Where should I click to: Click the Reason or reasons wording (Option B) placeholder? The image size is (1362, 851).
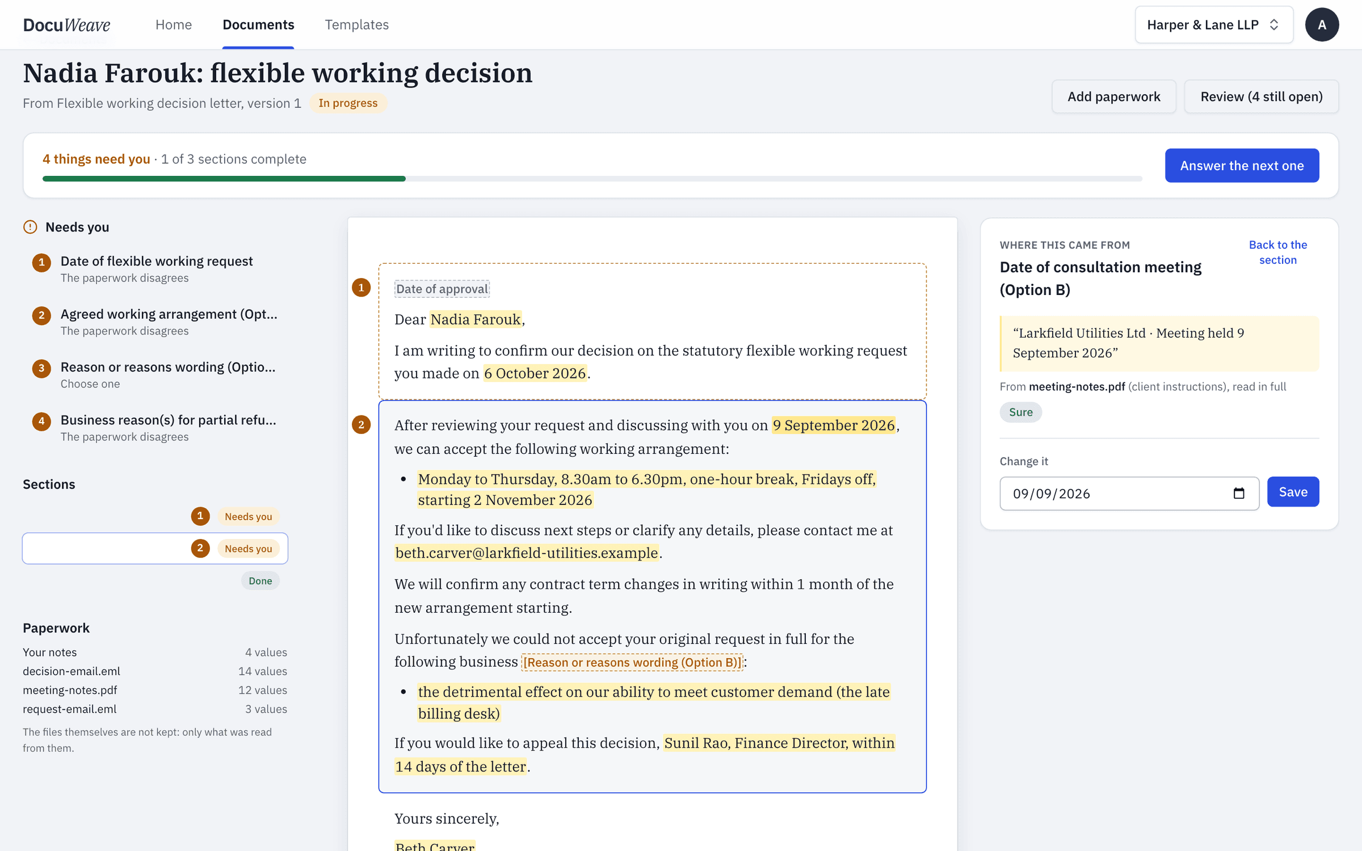click(632, 662)
